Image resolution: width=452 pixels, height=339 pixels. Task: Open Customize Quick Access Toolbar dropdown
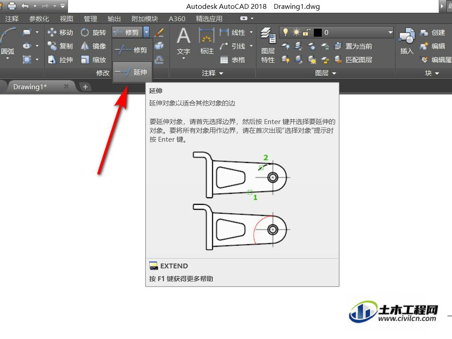(63, 6)
